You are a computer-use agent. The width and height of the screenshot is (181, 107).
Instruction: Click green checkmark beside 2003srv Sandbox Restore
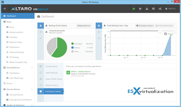[x=68, y=72]
